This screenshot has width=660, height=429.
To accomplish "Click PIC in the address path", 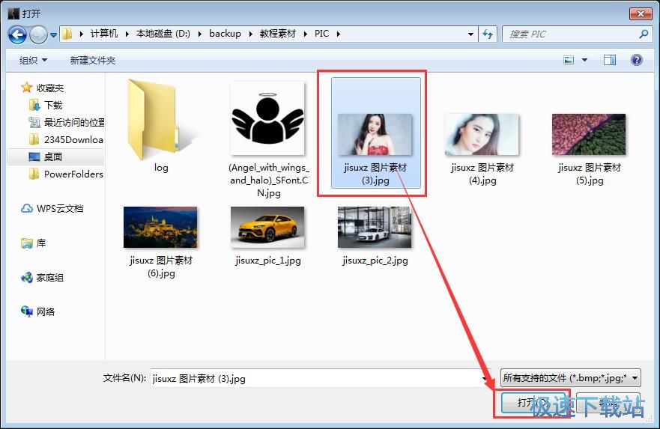I will 321,34.
